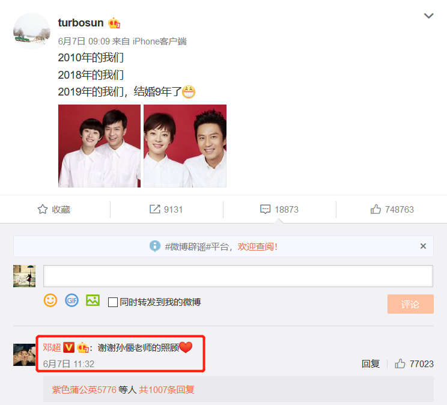Open the comments tab showing 18873
Image resolution: width=447 pixels, height=405 pixels.
[279, 209]
